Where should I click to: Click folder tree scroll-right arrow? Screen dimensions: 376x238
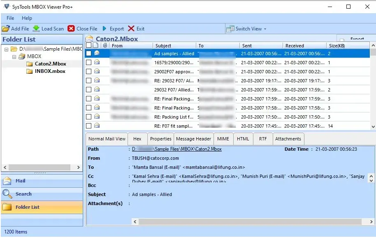click(x=79, y=167)
